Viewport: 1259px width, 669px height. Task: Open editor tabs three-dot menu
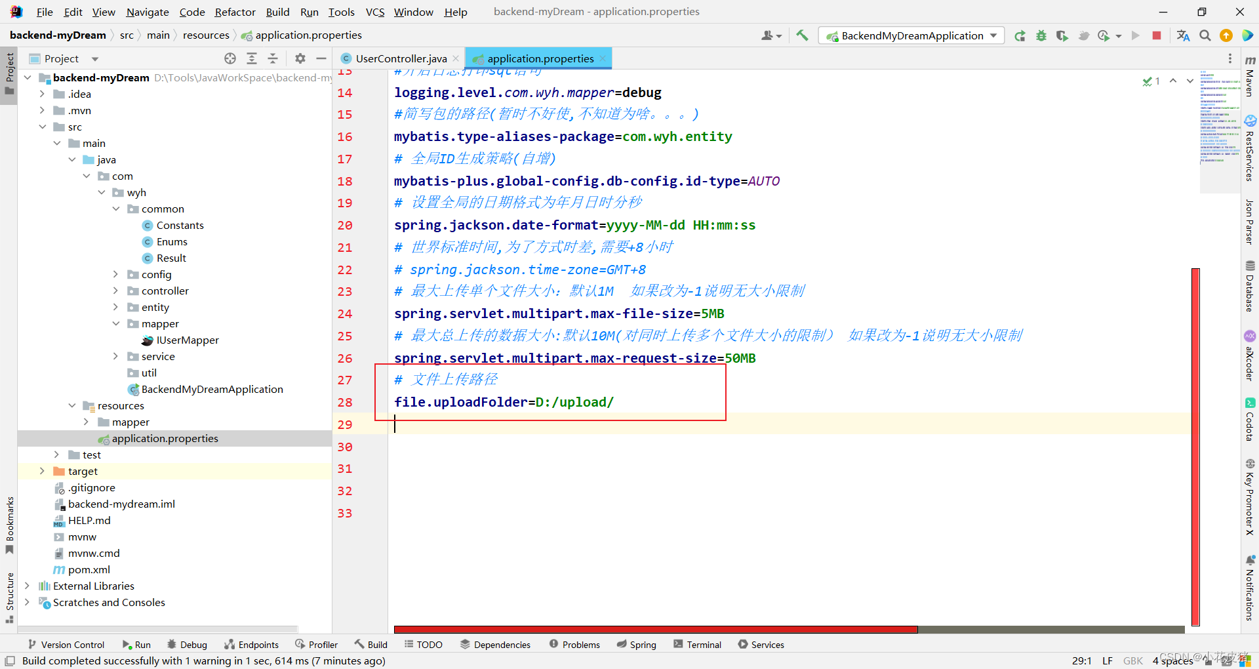1230,58
